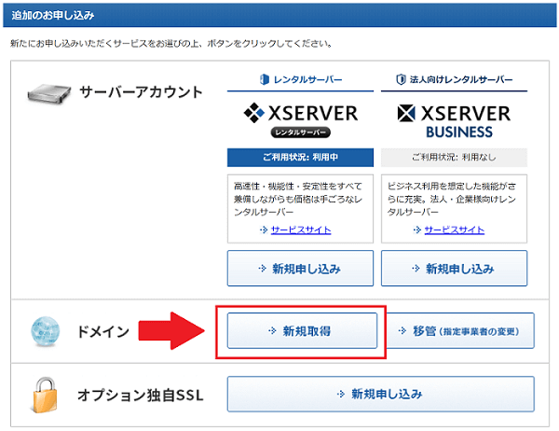Click the ご利用状況: 利用中 status bar
The width and height of the screenshot is (559, 431).
click(300, 157)
